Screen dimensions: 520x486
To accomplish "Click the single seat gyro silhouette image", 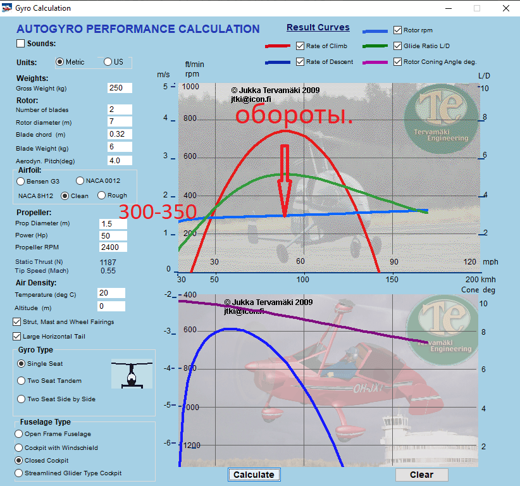I will [131, 372].
